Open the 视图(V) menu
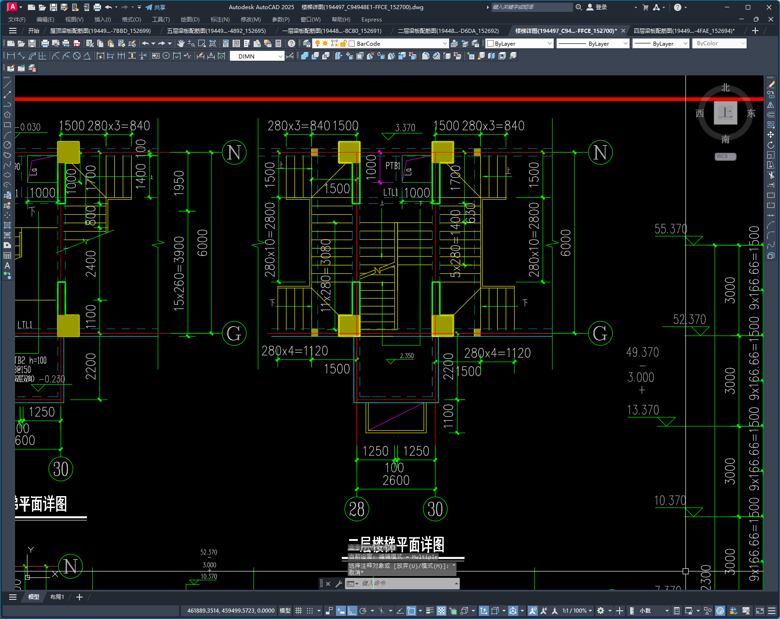This screenshot has height=619, width=780. tap(74, 20)
